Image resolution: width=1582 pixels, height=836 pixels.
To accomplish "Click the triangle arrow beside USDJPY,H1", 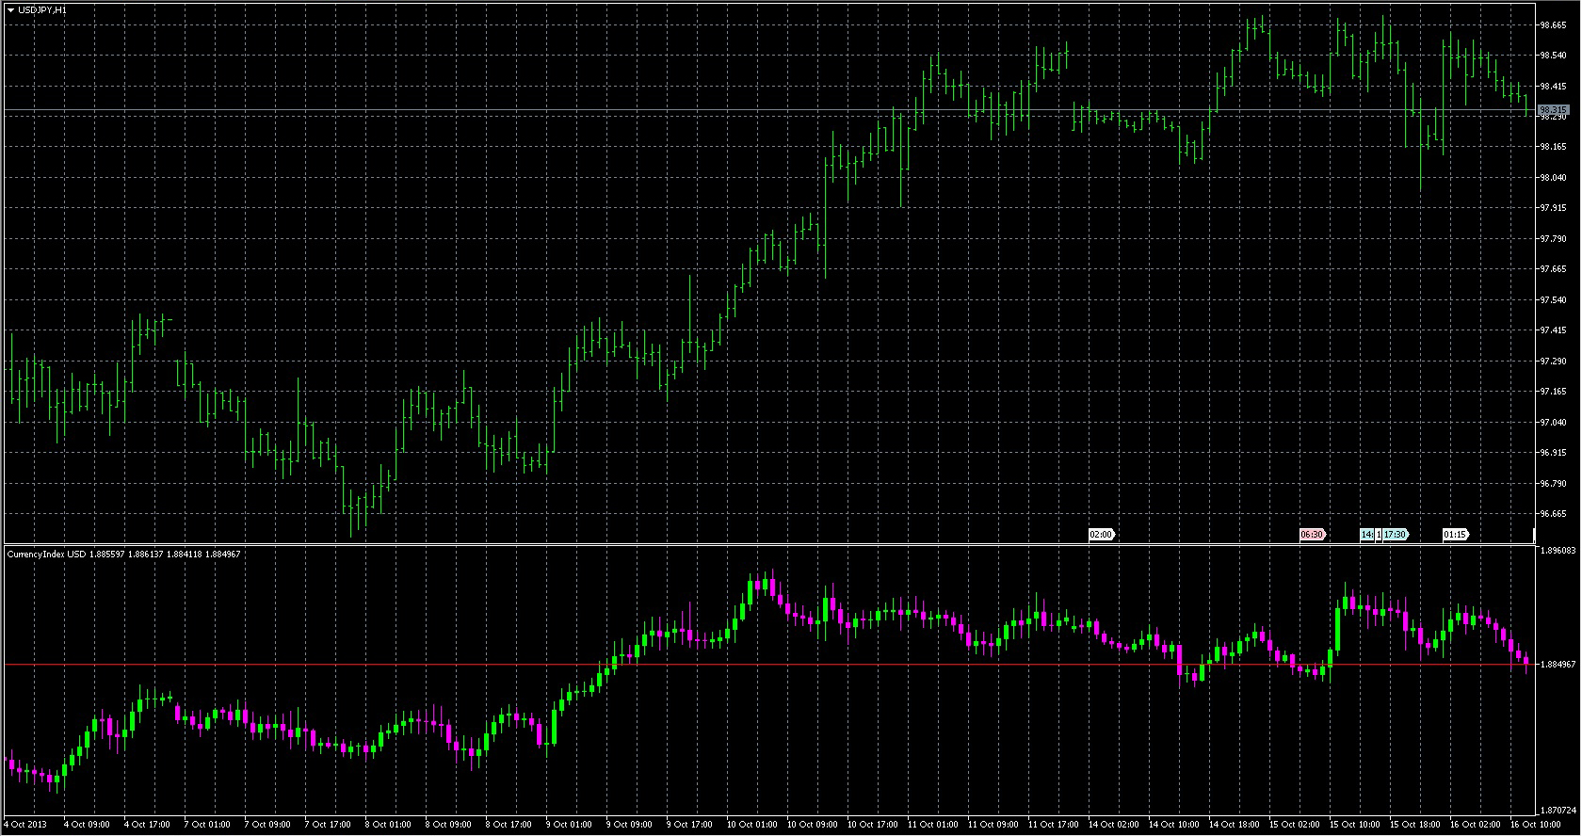I will 10,9.
